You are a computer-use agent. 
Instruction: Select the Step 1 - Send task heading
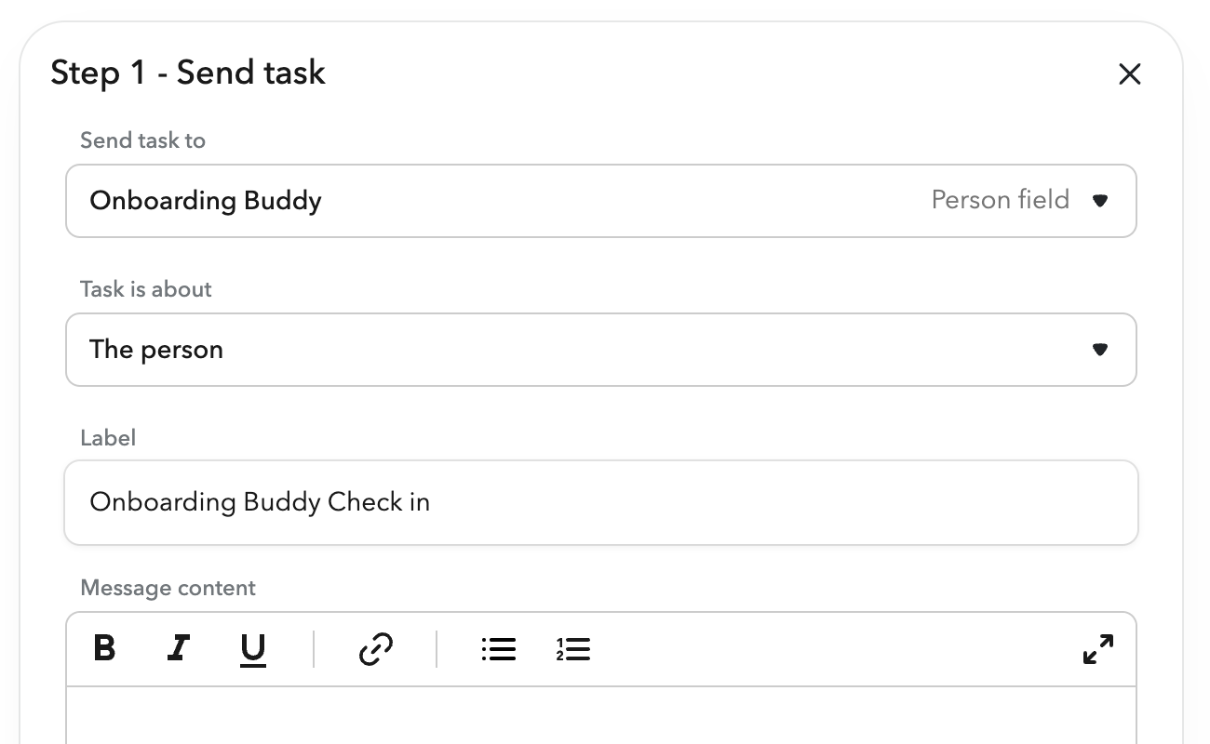[x=187, y=72]
